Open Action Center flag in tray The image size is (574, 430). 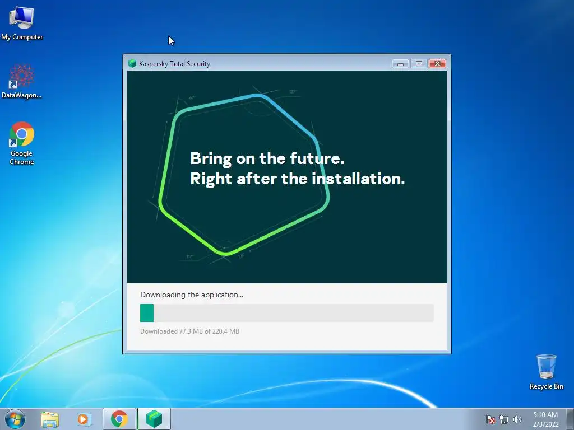pyautogui.click(x=490, y=419)
